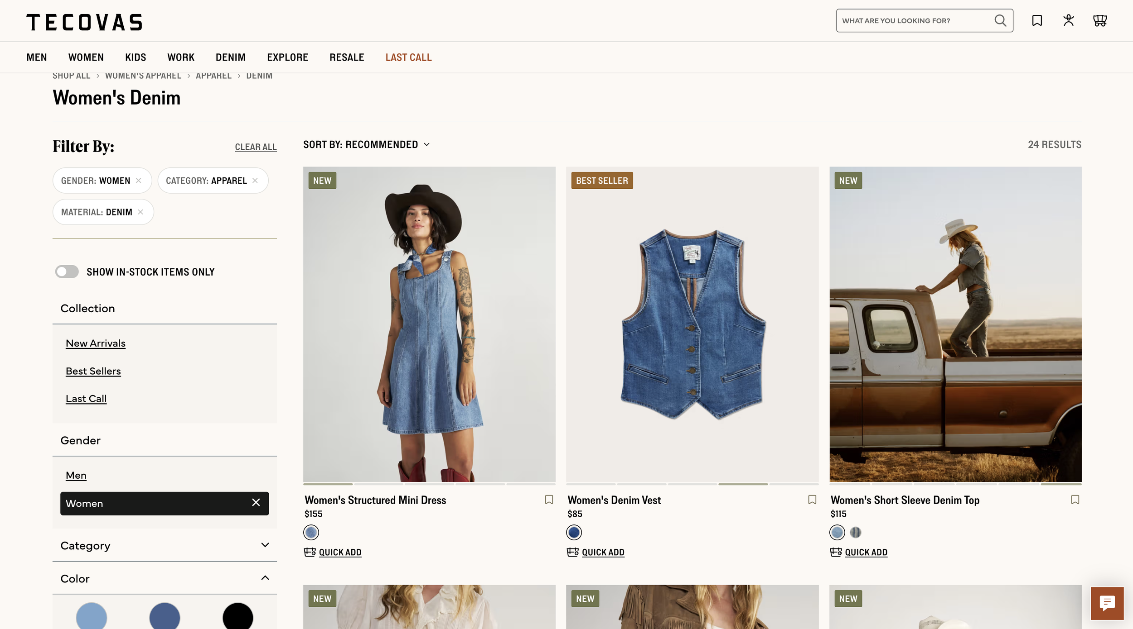Image resolution: width=1133 pixels, height=629 pixels.
Task: Bookmark the Women's Structured Mini Dress
Action: point(549,500)
